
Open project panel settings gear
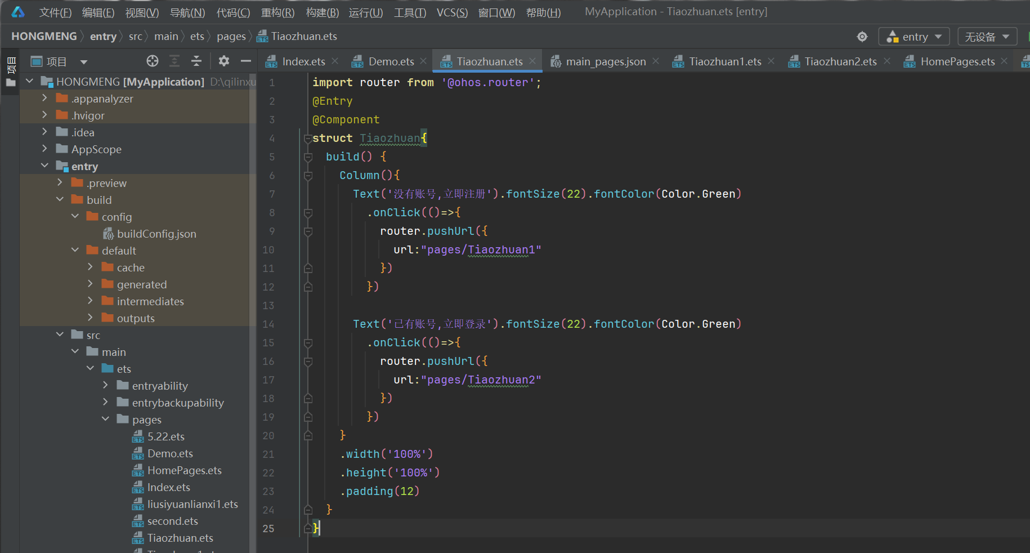tap(224, 61)
